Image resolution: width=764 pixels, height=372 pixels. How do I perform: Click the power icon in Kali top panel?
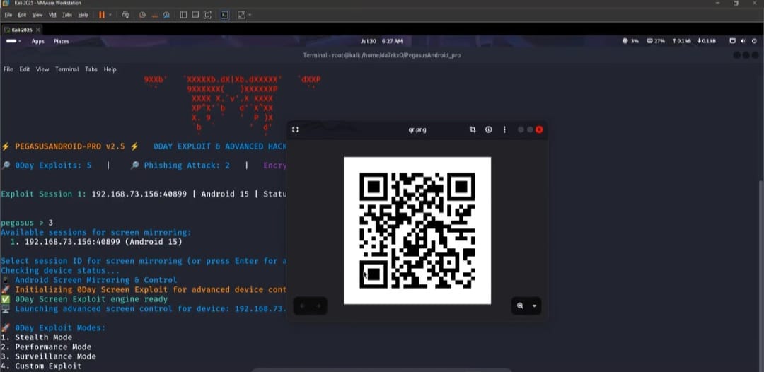pos(753,41)
